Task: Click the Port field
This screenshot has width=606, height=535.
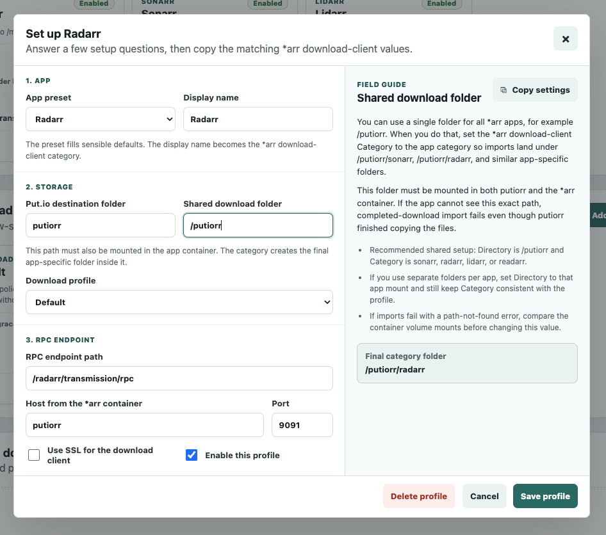Action: 302,425
